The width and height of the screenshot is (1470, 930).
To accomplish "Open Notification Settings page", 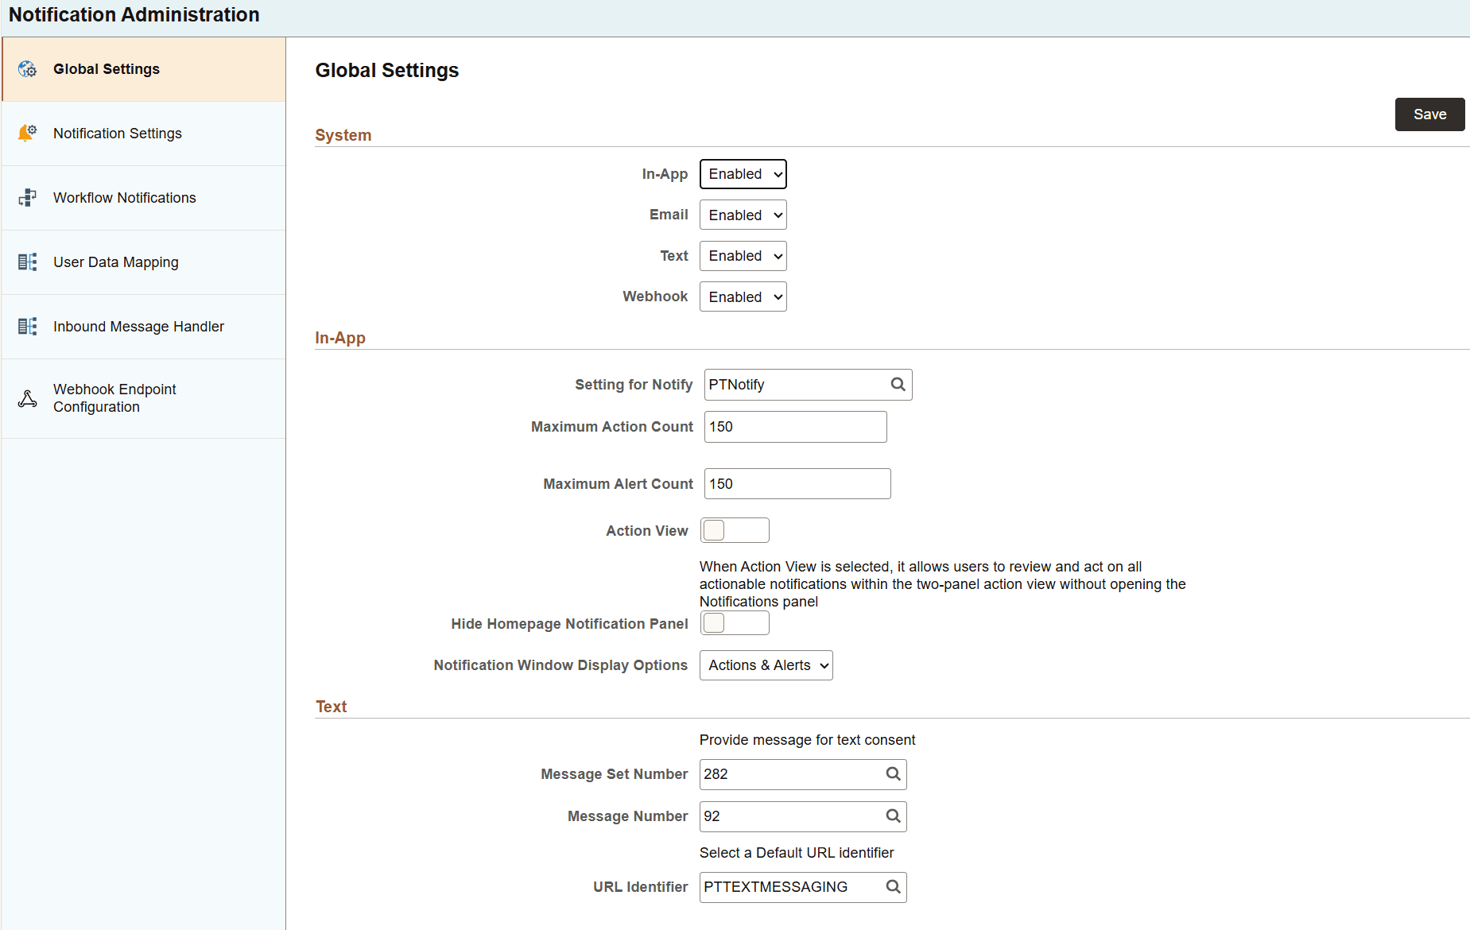I will (144, 134).
